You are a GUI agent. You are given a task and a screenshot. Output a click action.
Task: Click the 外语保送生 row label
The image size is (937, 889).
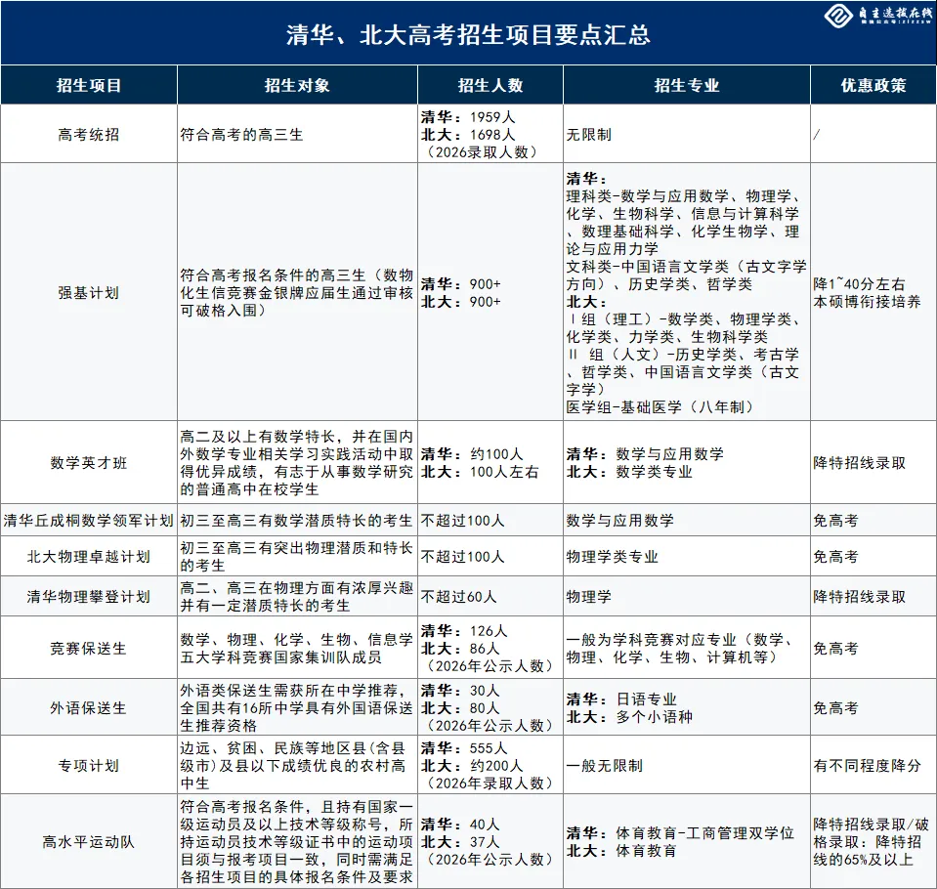coord(89,707)
